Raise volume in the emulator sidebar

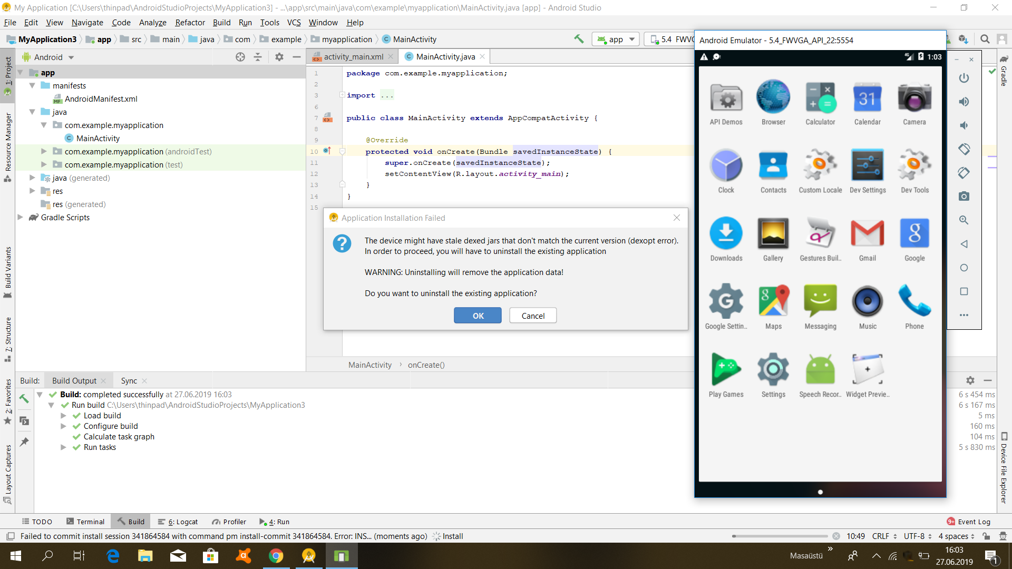pos(964,102)
